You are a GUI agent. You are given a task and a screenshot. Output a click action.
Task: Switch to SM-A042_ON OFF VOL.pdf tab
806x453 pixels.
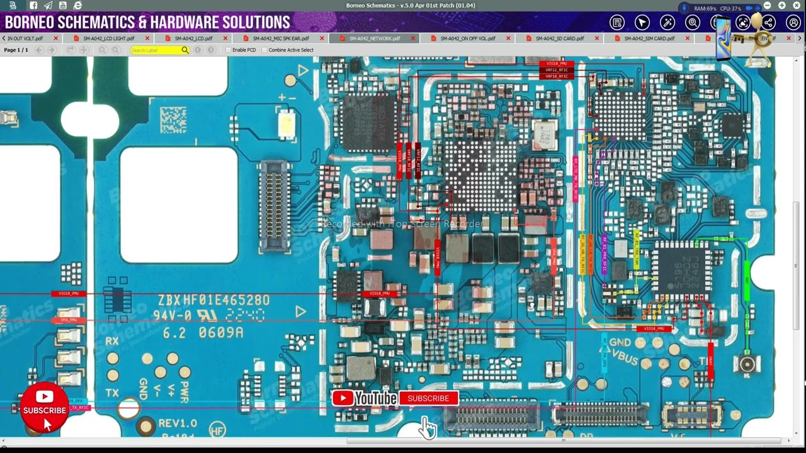(x=467, y=38)
